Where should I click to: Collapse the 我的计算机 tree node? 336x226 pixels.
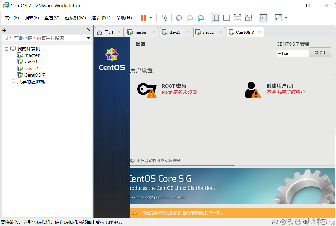[6, 49]
